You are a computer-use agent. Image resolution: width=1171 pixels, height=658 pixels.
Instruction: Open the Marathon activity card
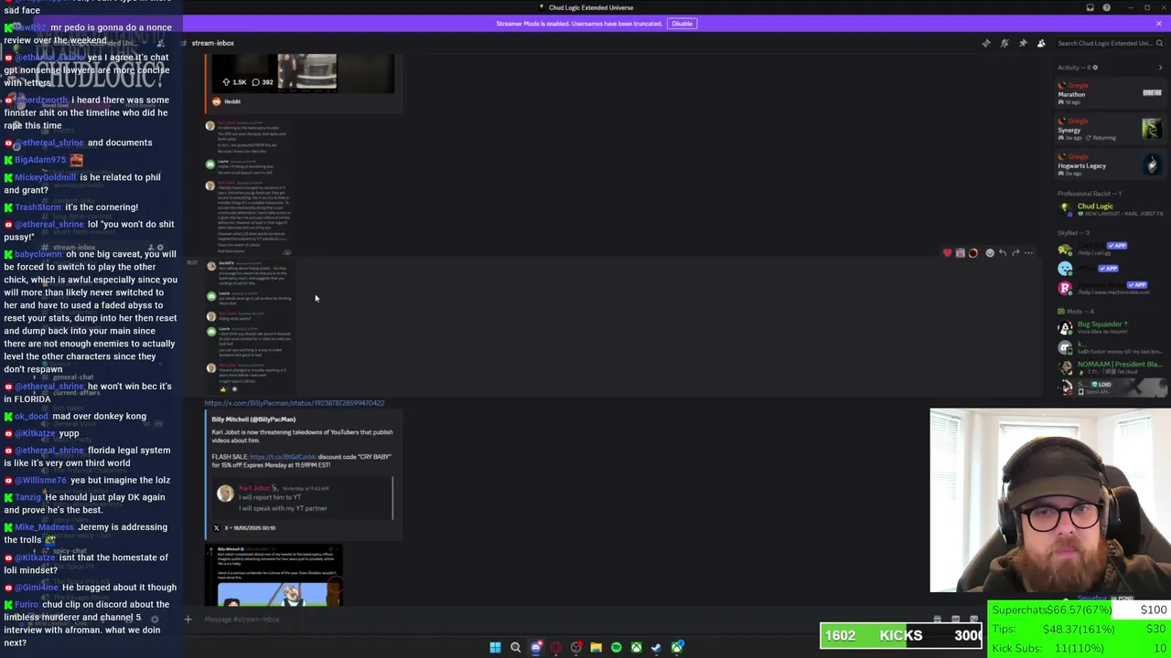tap(1111, 93)
